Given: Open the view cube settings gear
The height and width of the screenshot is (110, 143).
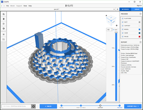Looking at the screenshot, I should 117,26.
